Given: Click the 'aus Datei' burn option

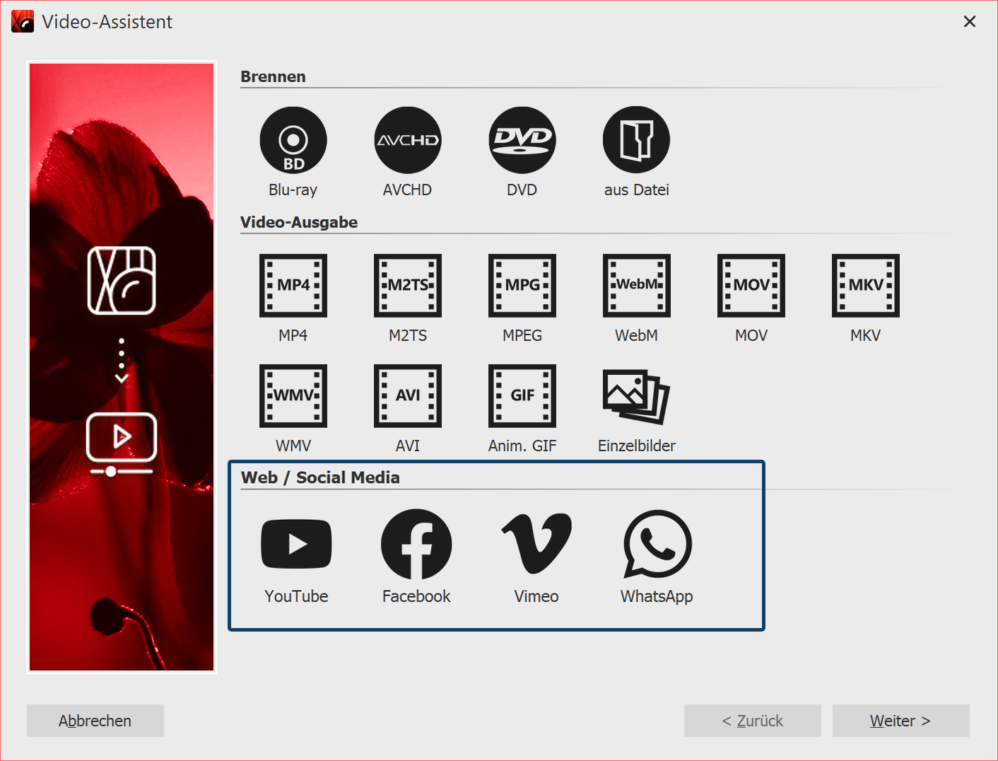Looking at the screenshot, I should [x=636, y=141].
